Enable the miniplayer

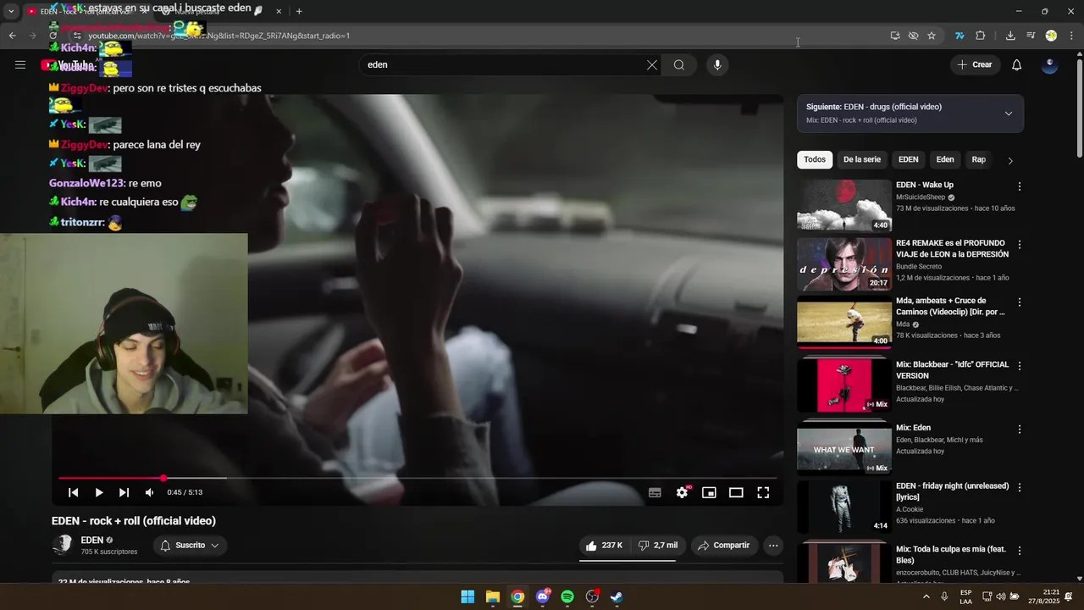coord(709,492)
